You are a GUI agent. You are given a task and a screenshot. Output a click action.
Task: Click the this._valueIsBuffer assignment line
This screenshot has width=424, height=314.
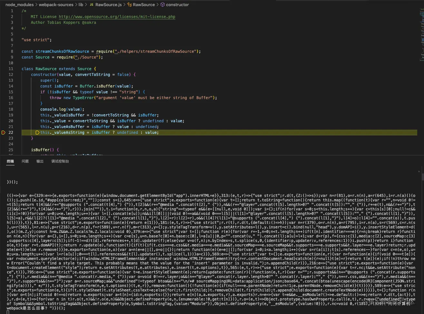(100, 115)
